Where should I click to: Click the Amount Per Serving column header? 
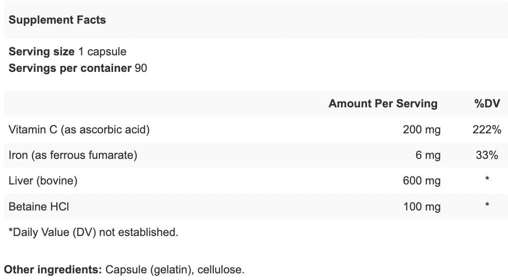pyautogui.click(x=383, y=104)
